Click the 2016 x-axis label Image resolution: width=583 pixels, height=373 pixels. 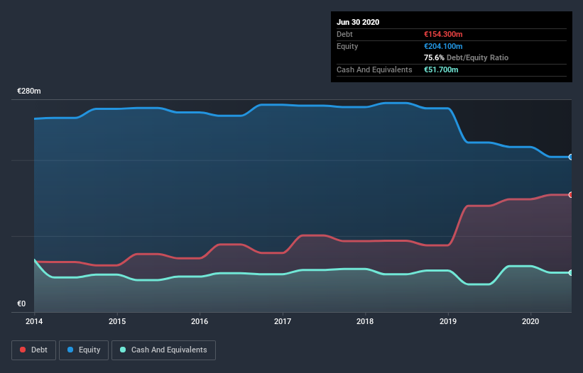(200, 321)
